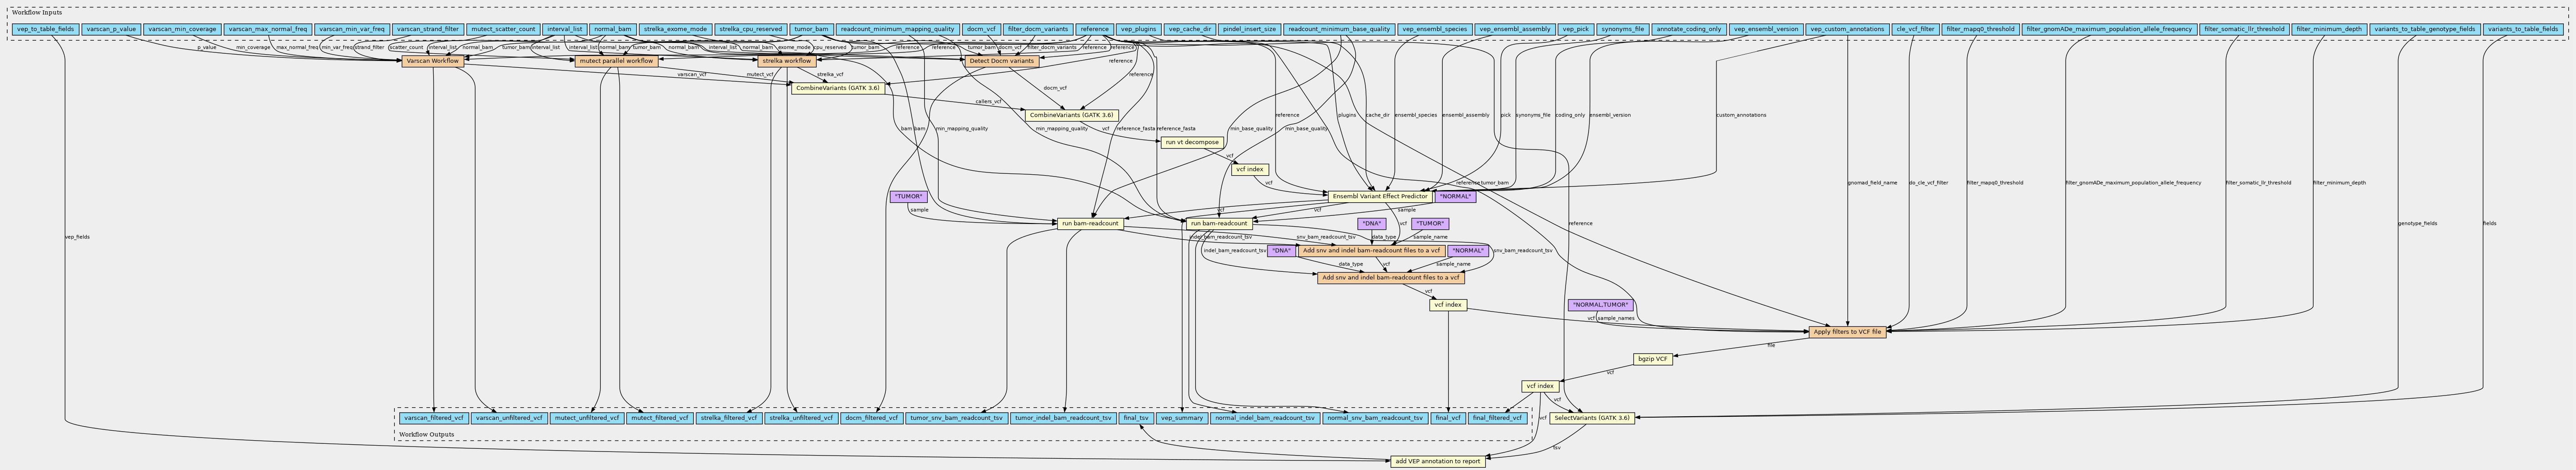Select the Ensembl Variant Effect Predictor node
Screen dimensions: 2576x470
click(x=1379, y=196)
